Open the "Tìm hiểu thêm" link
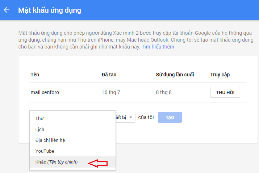259x173 pixels. [x=158, y=47]
